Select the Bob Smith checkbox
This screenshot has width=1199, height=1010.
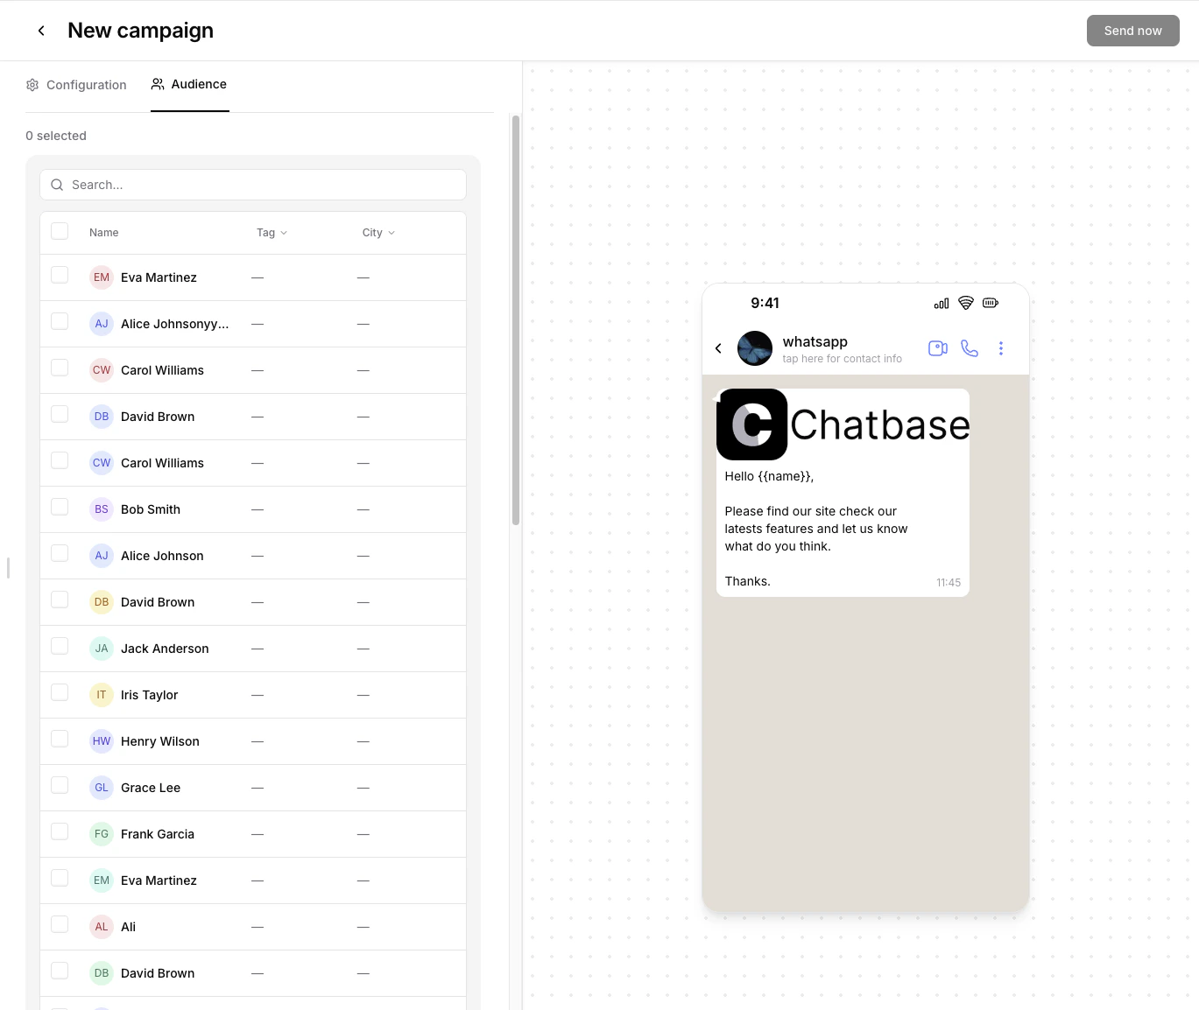[x=60, y=507]
